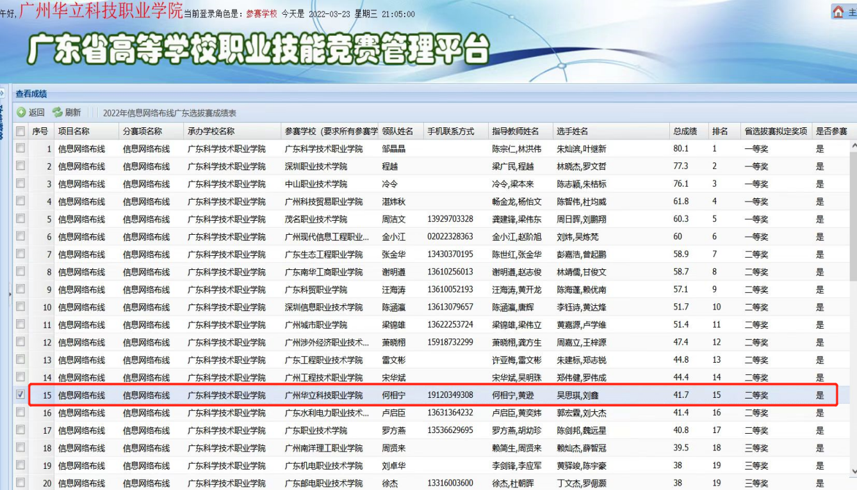Click 广州华立科技职业学院 name at top
857x490 pixels.
[101, 10]
